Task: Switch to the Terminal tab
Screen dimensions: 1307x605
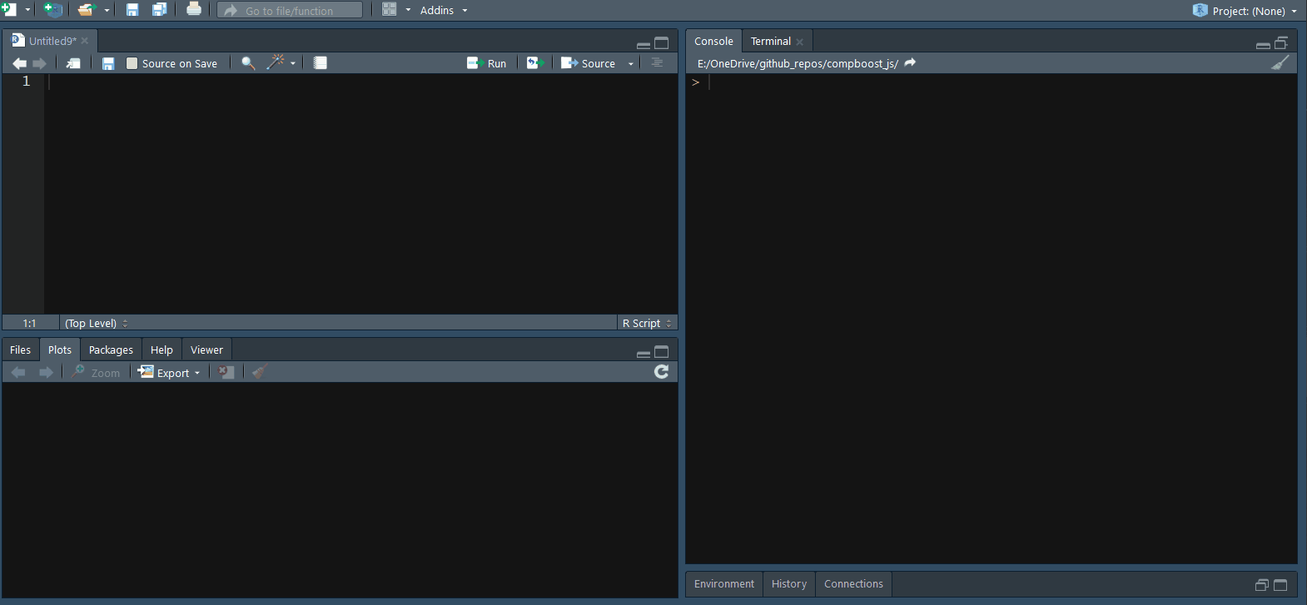Action: tap(770, 41)
